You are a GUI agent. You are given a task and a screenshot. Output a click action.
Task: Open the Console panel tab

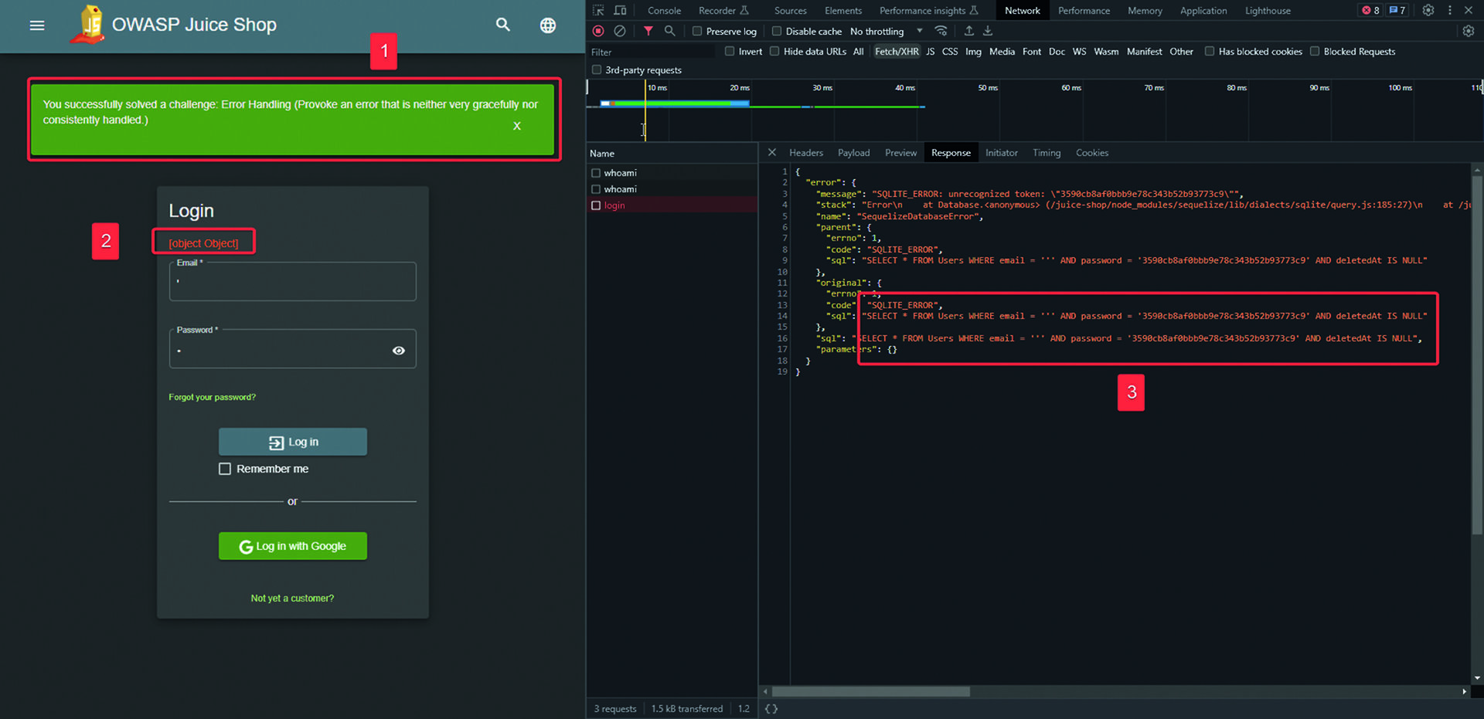pyautogui.click(x=664, y=11)
